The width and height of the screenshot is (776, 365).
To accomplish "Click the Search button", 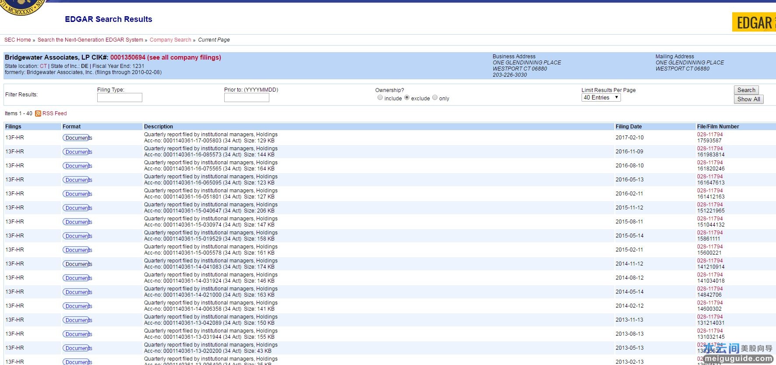I will (x=746, y=90).
